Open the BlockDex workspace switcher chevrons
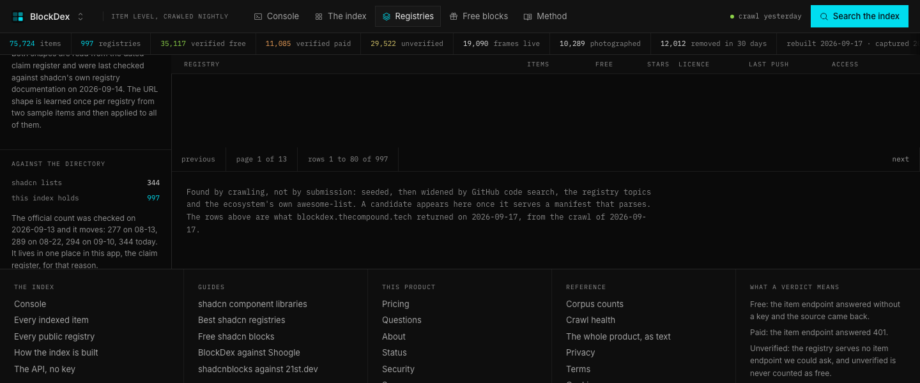920x383 pixels. [80, 17]
